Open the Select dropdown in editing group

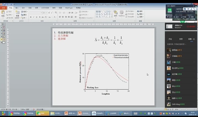pos(140,17)
